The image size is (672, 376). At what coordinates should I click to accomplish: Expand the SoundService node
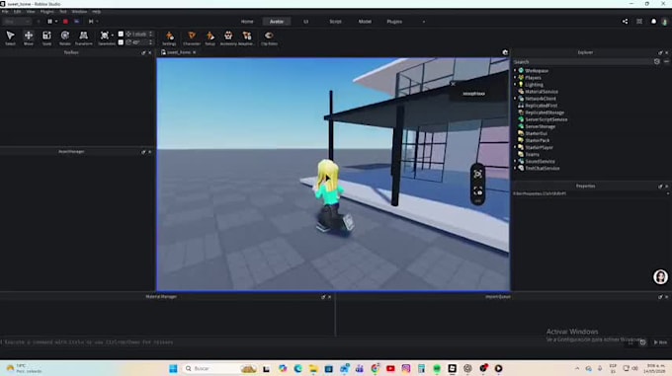click(515, 161)
